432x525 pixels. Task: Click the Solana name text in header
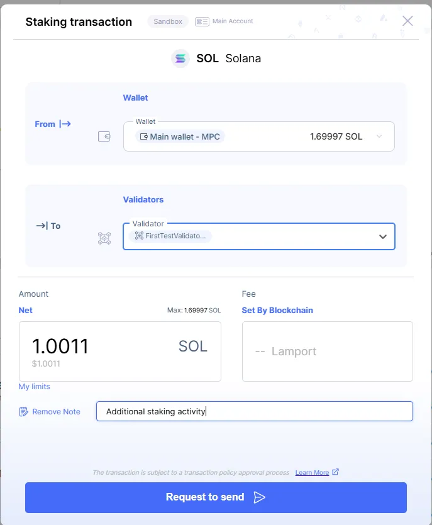tap(243, 58)
